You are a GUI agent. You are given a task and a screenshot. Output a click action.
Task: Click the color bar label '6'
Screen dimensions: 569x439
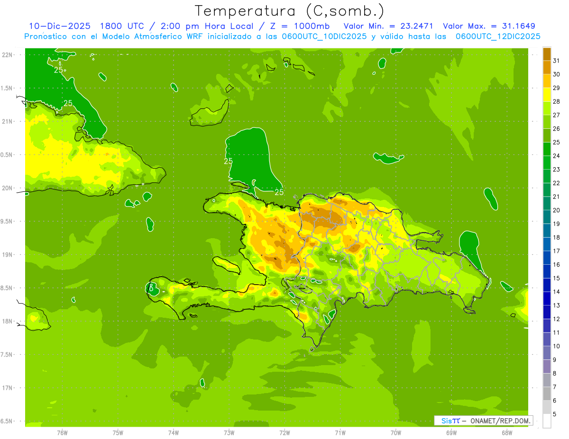555,401
